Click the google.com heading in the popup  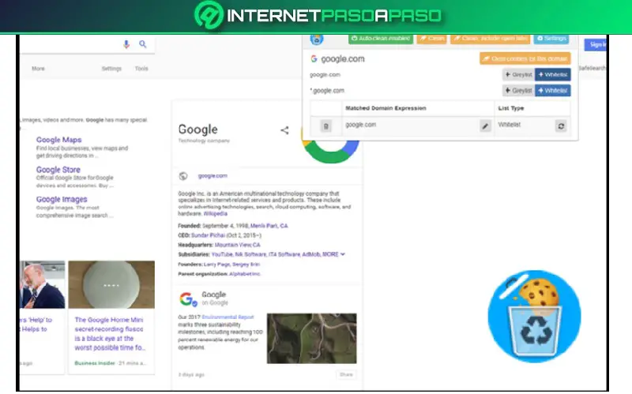(343, 58)
